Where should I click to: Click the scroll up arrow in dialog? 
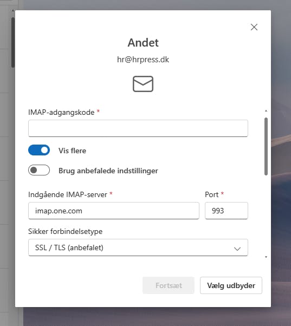(266, 111)
